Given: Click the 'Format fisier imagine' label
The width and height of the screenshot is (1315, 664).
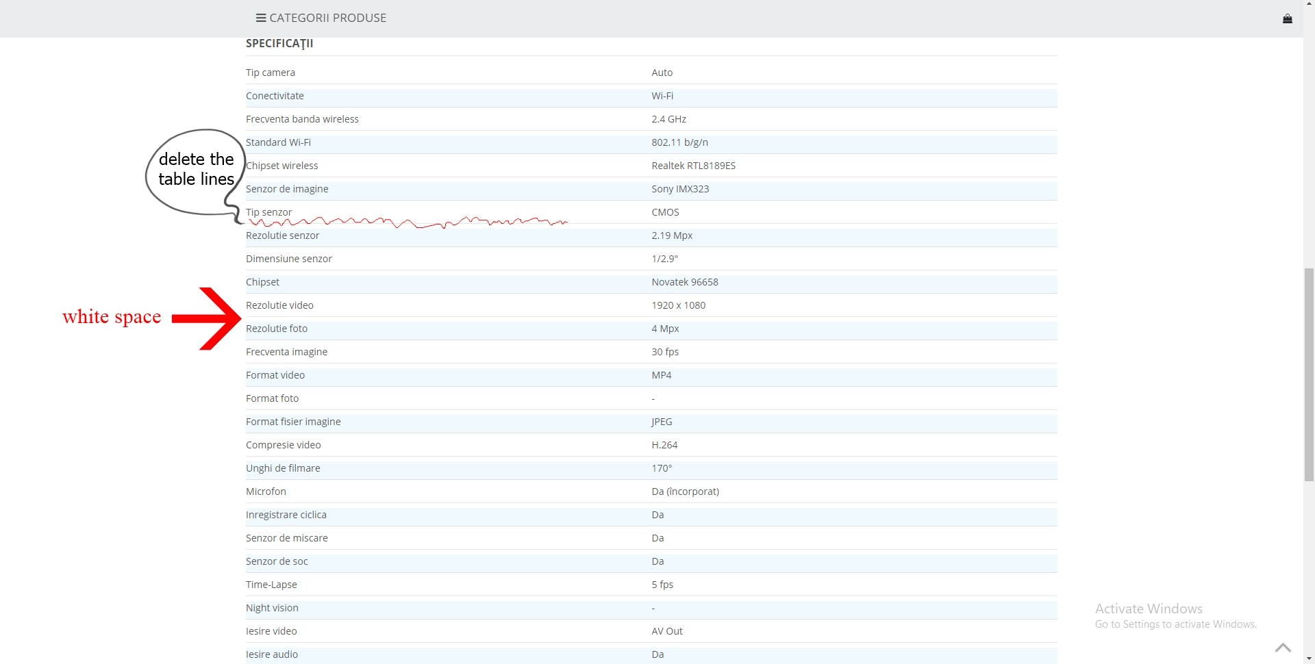Looking at the screenshot, I should [x=293, y=422].
